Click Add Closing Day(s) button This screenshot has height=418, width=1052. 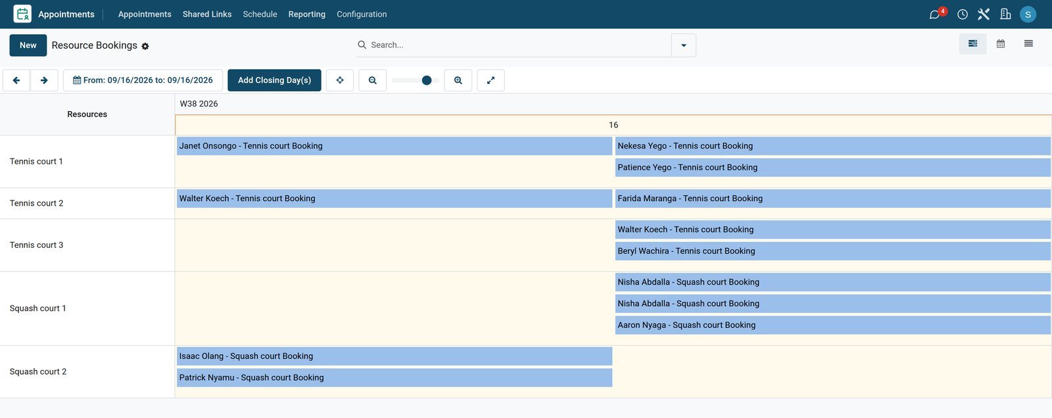click(x=274, y=80)
